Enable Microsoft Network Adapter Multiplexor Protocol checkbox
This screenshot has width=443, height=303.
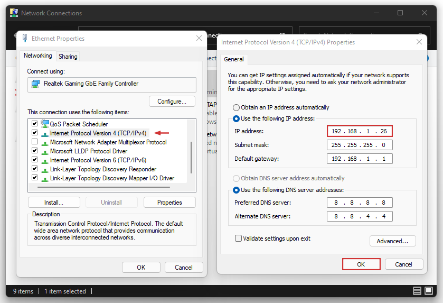(34, 142)
